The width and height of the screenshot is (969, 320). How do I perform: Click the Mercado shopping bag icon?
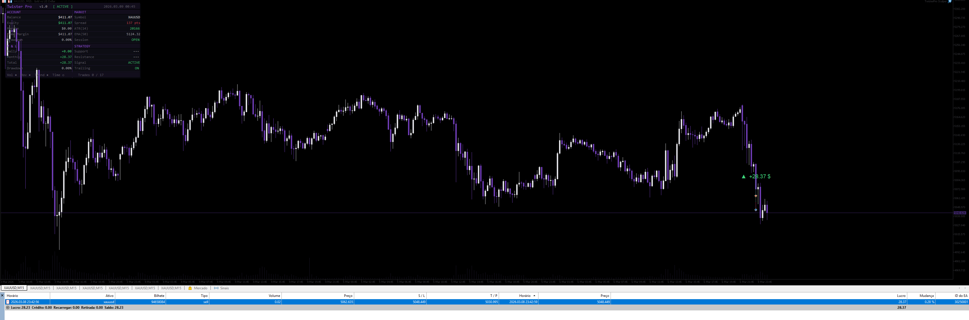pos(190,288)
